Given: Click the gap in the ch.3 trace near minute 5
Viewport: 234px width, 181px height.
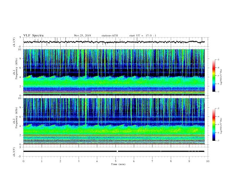Looking at the screenshot, I should point(117,151).
